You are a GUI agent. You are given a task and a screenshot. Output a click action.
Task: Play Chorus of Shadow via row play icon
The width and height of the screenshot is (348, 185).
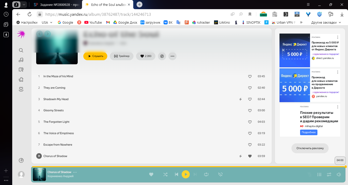click(x=39, y=156)
